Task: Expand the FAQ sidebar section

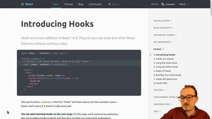Action: click(x=157, y=111)
